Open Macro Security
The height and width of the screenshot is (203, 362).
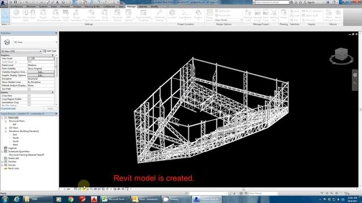(x=338, y=15)
